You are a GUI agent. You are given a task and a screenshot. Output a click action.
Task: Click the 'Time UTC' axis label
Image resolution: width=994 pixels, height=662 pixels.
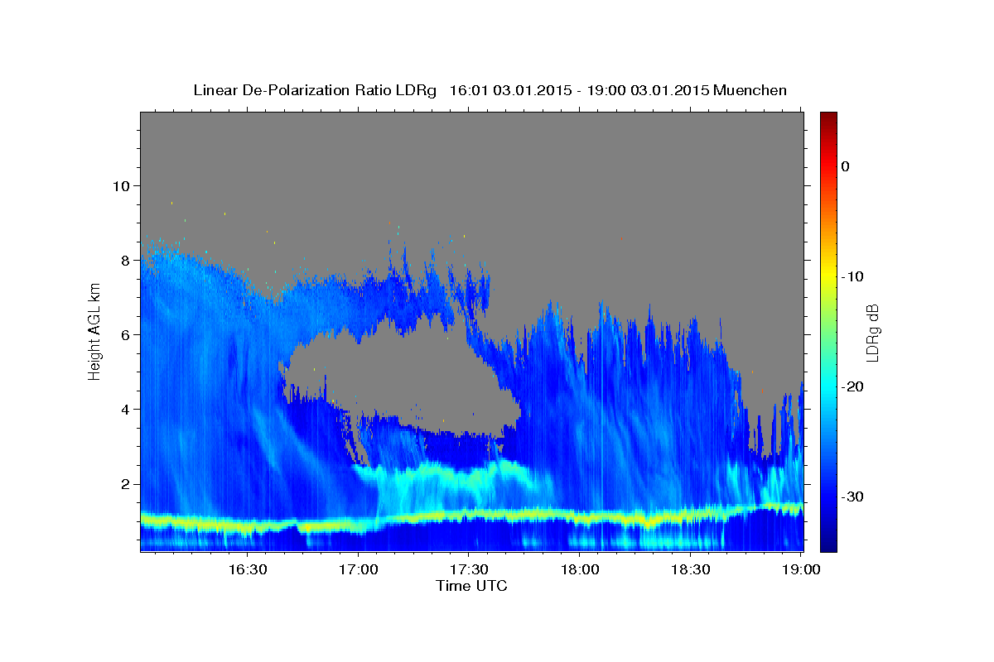[x=471, y=586]
